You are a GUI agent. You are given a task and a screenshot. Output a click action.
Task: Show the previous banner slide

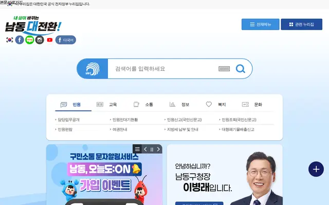pos(145,149)
